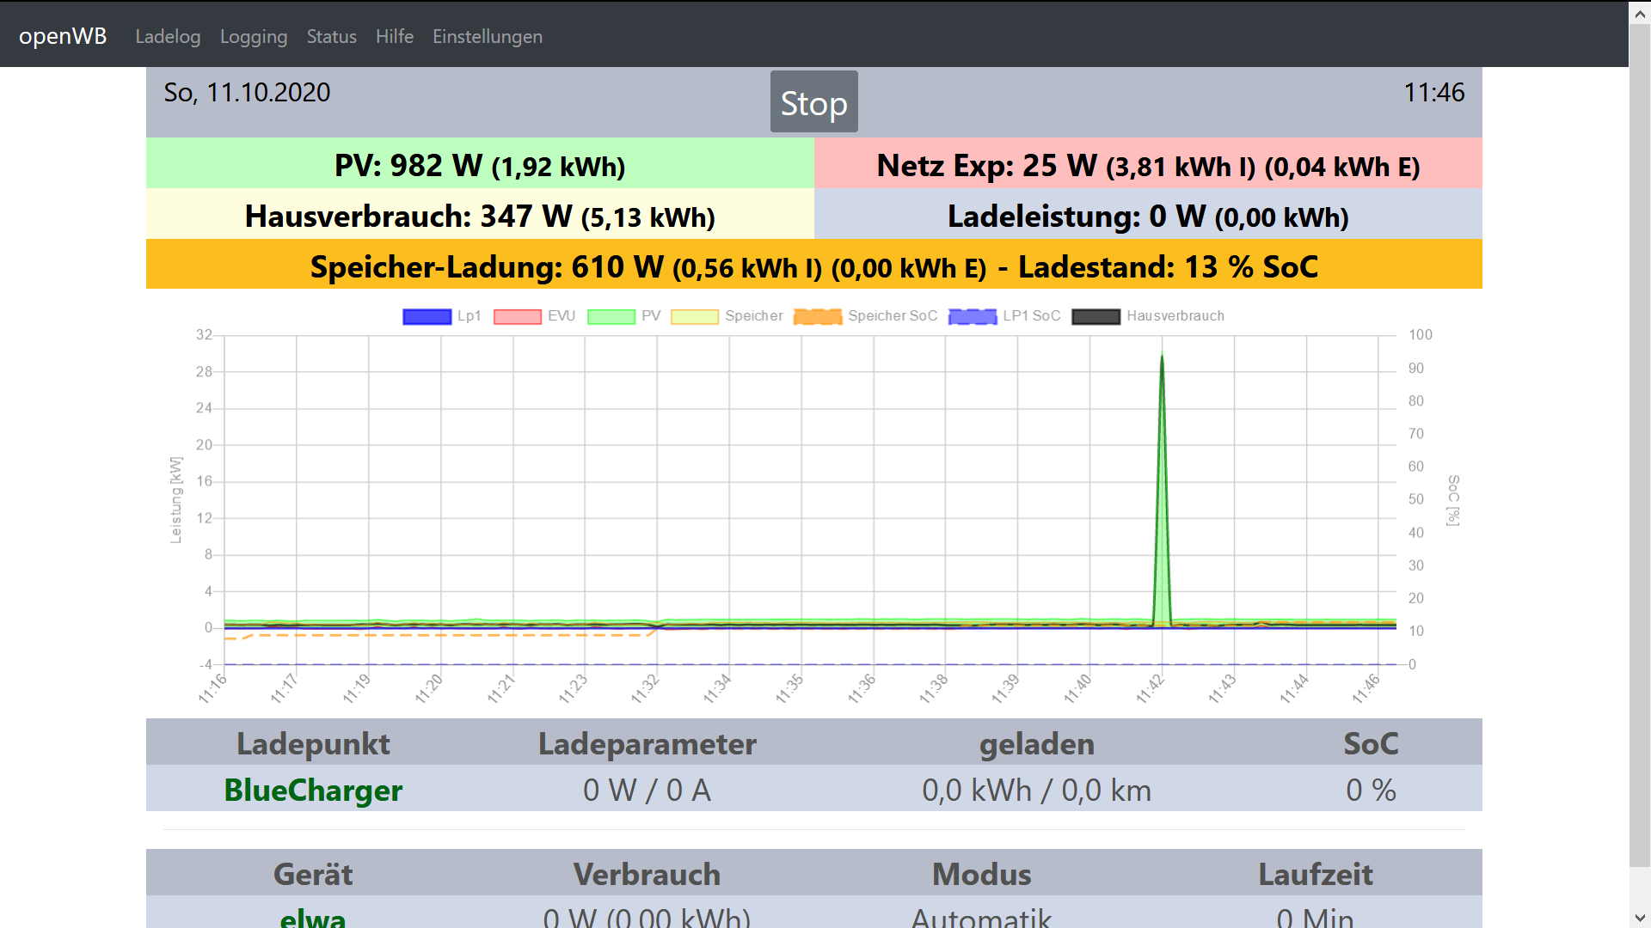The image size is (1651, 928).
Task: Click scrollbar down arrow
Action: pos(1640,918)
